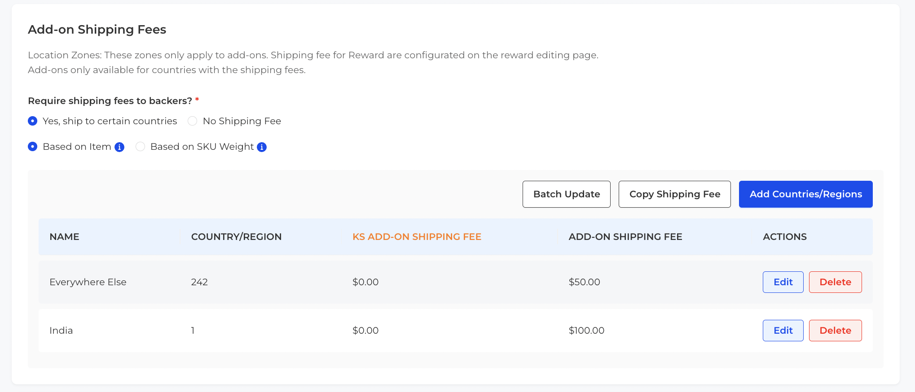Click India's $100.00 add-on shipping fee
Viewport: 915px width, 392px height.
(x=586, y=331)
